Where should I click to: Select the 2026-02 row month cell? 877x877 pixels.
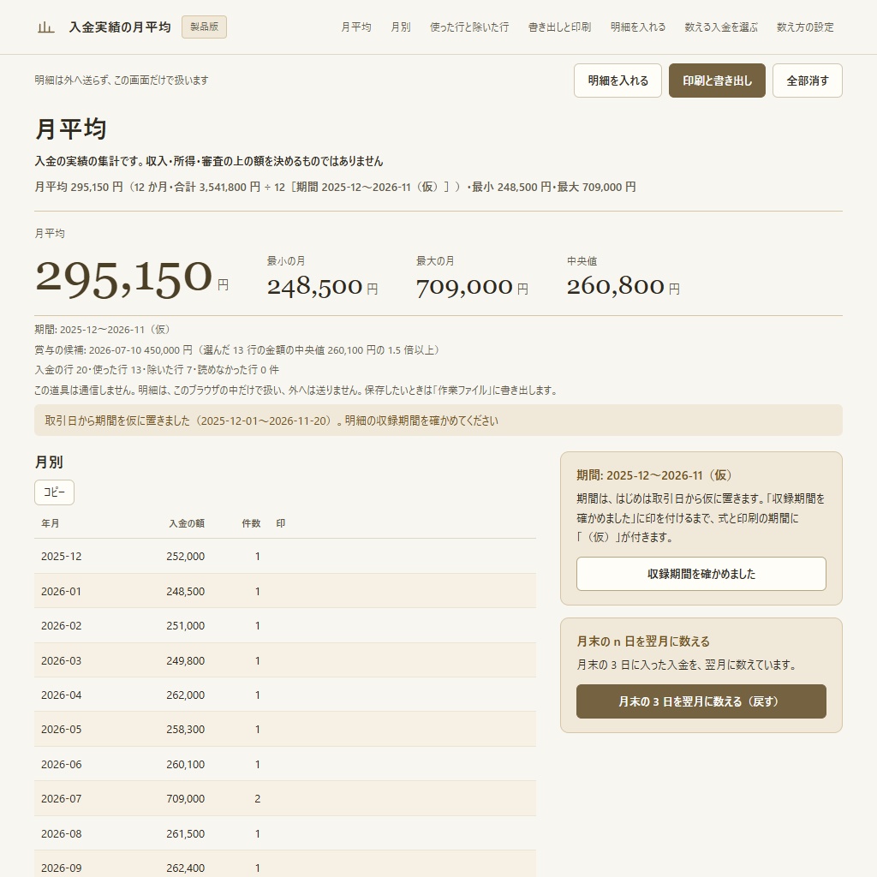point(61,625)
